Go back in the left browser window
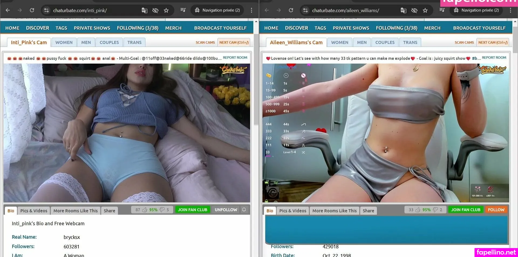 tap(8, 10)
